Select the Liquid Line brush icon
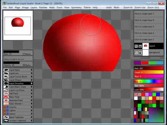Image resolution: width=167 pixels, height=125 pixels. [6, 73]
